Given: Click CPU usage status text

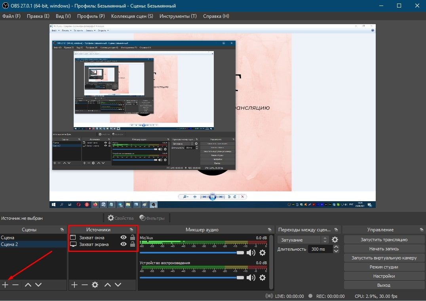Looking at the screenshot, I should [376, 296].
